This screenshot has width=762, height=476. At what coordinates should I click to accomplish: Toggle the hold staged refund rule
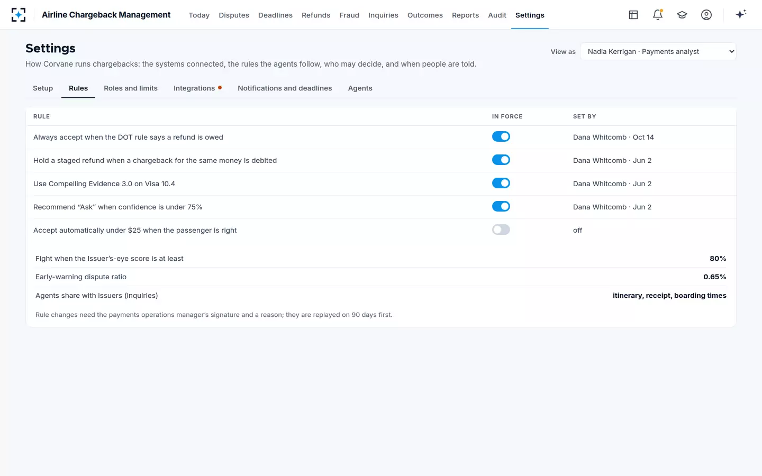[501, 160]
